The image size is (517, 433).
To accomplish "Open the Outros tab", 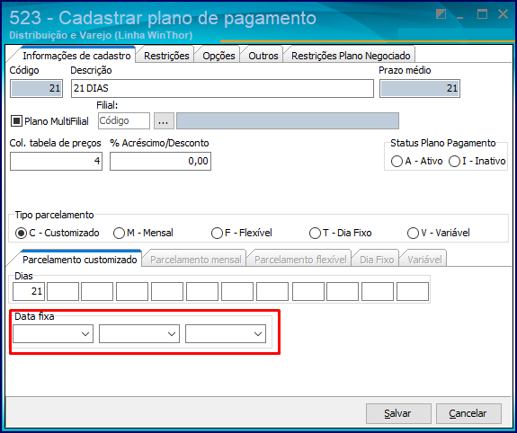I will tap(263, 56).
